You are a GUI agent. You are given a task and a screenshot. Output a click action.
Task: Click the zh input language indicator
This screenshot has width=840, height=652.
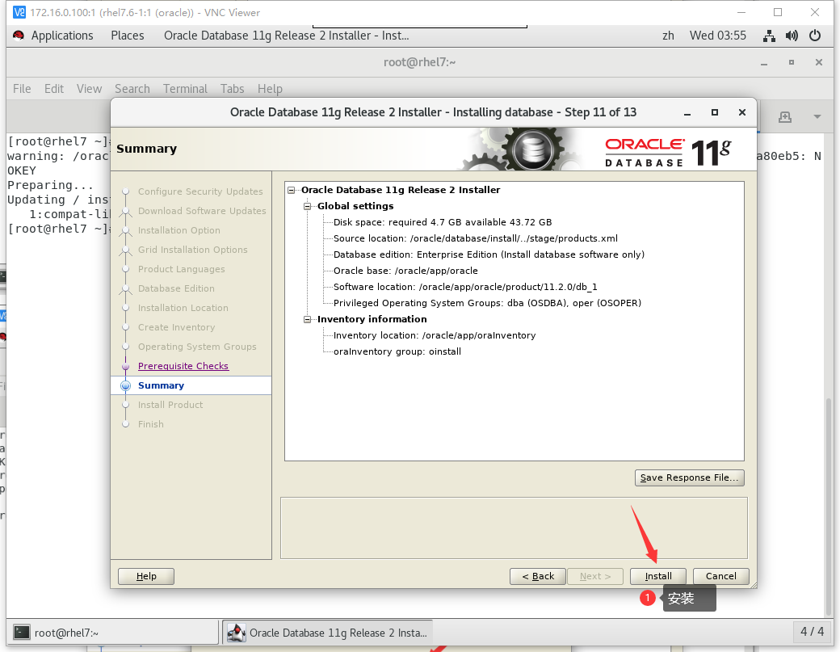click(x=668, y=36)
